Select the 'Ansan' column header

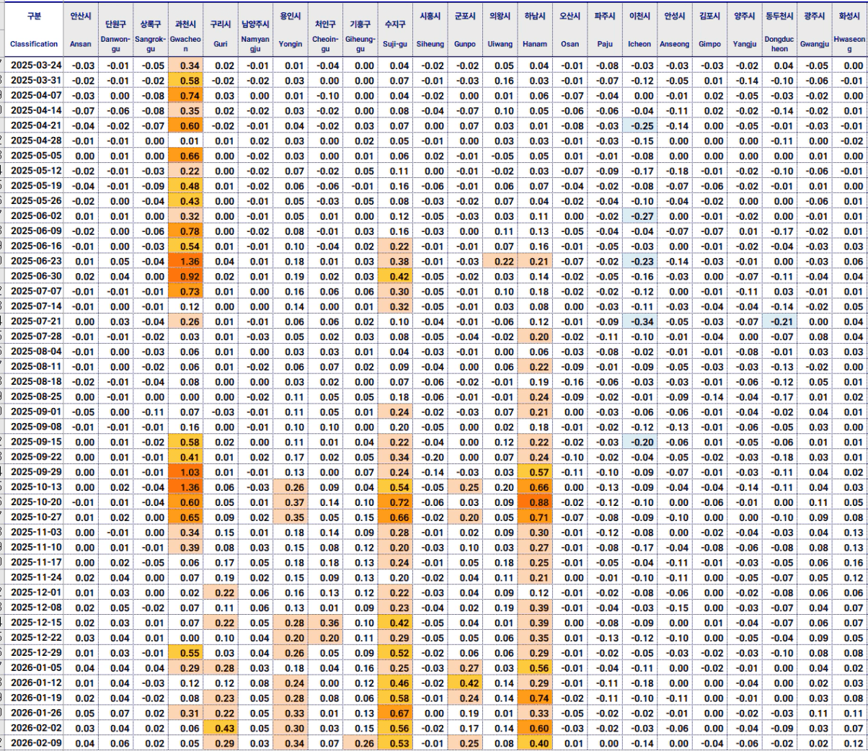(x=81, y=44)
